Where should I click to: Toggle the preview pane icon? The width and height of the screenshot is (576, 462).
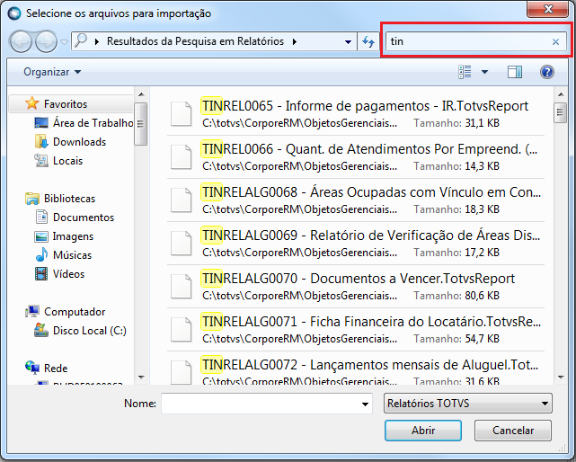click(x=515, y=72)
